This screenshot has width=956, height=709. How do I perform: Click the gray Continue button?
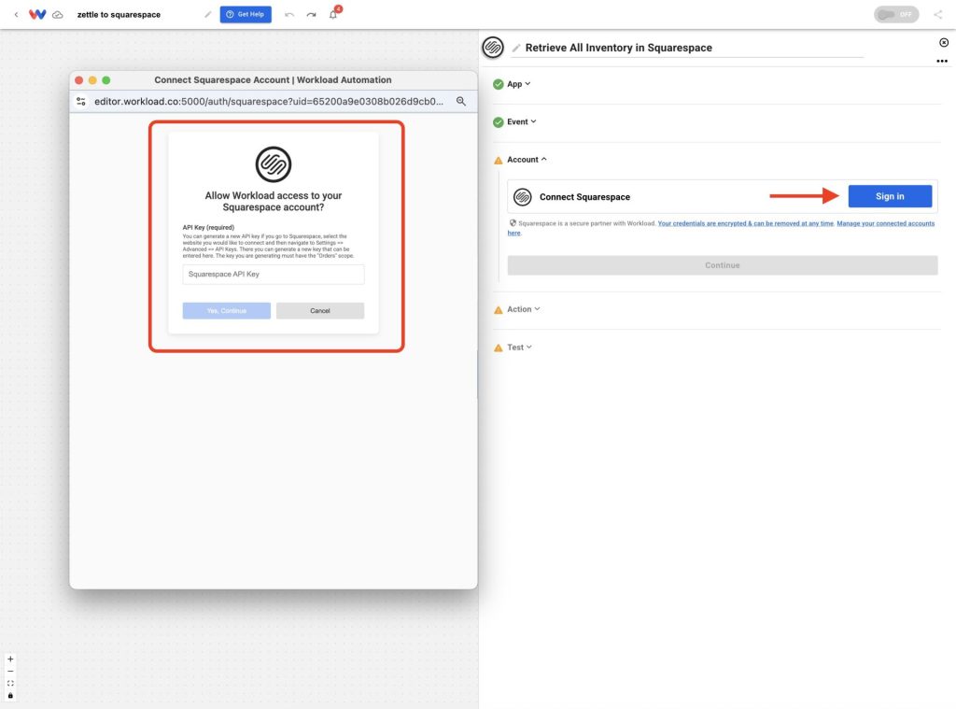click(x=722, y=265)
